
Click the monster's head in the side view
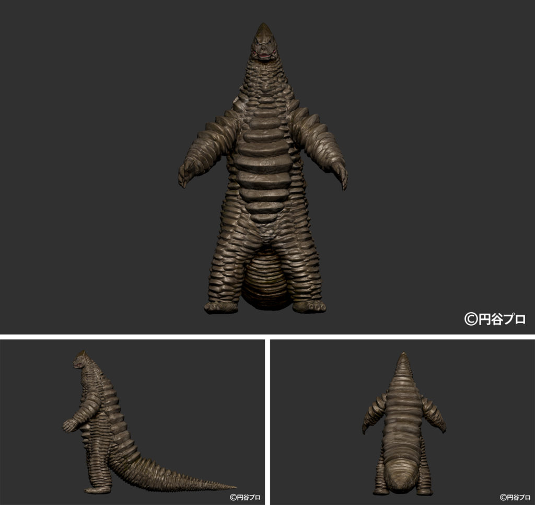point(81,361)
